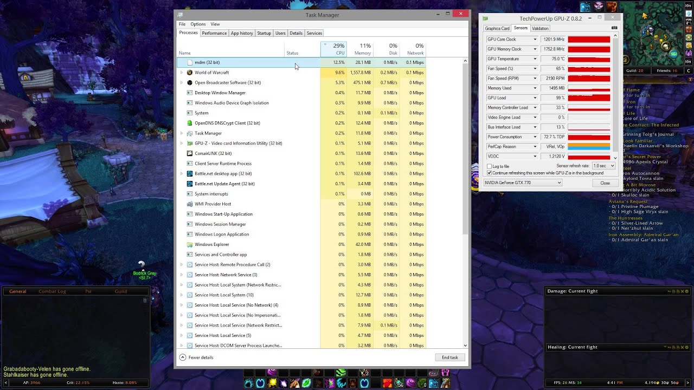Switch to the Performance tab
Image resolution: width=694 pixels, height=390 pixels.
coord(214,33)
